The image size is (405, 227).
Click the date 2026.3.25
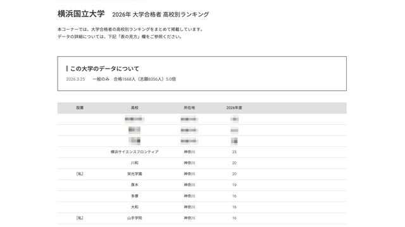(75, 79)
